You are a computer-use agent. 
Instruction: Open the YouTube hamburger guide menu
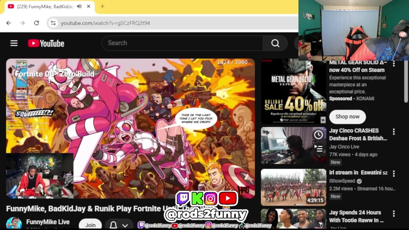[x=14, y=43]
